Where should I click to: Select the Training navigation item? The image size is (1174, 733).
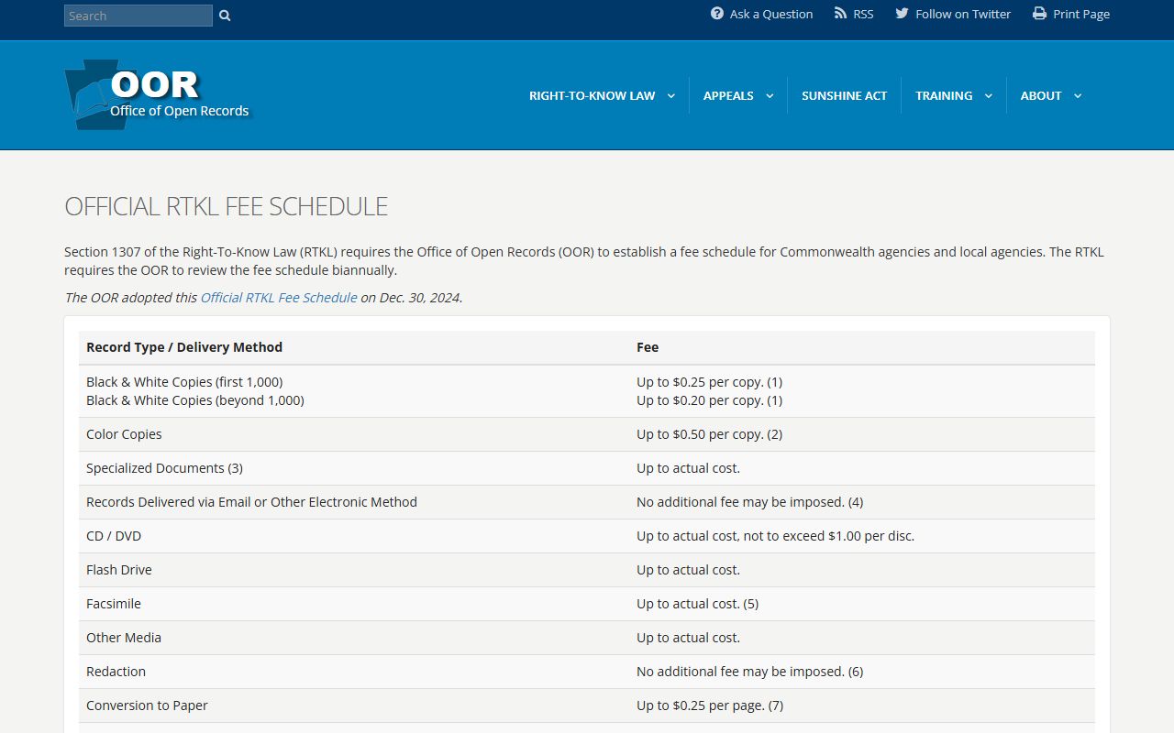pyautogui.click(x=944, y=95)
